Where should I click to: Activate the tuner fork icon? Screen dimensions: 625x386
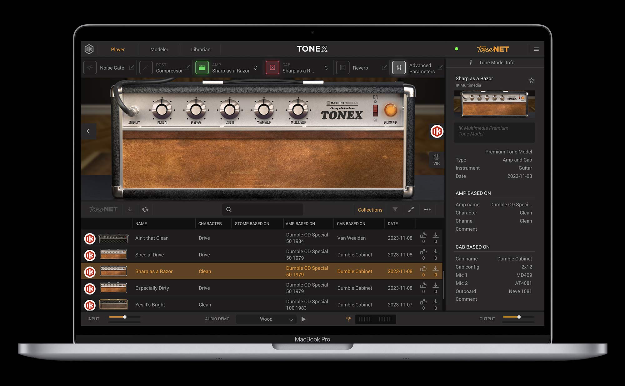pos(349,319)
